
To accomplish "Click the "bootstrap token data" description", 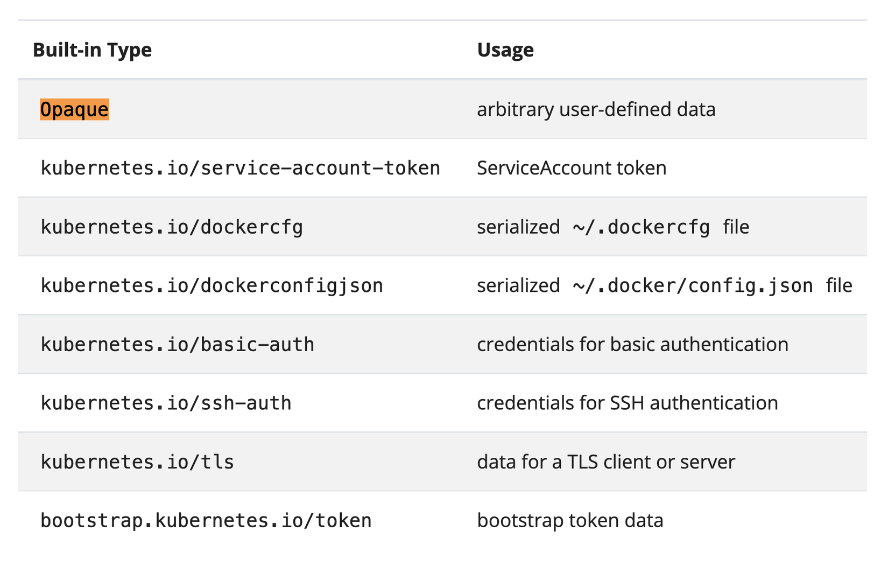I will point(569,520).
